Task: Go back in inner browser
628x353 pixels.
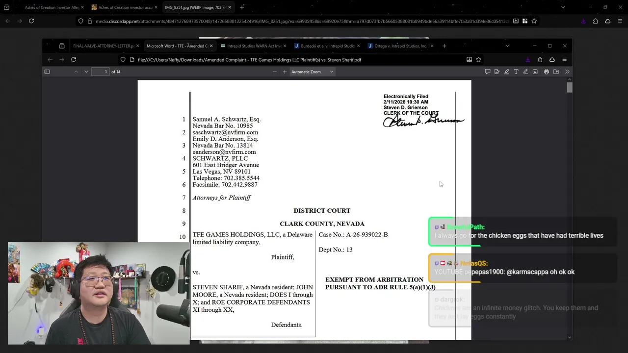Action: pos(50,59)
